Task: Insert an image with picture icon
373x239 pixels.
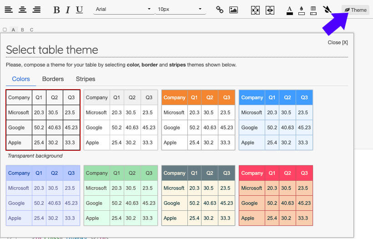Action: pyautogui.click(x=233, y=10)
